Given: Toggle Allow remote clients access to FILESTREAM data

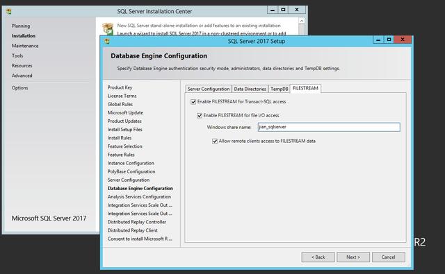Looking at the screenshot, I should (215, 141).
